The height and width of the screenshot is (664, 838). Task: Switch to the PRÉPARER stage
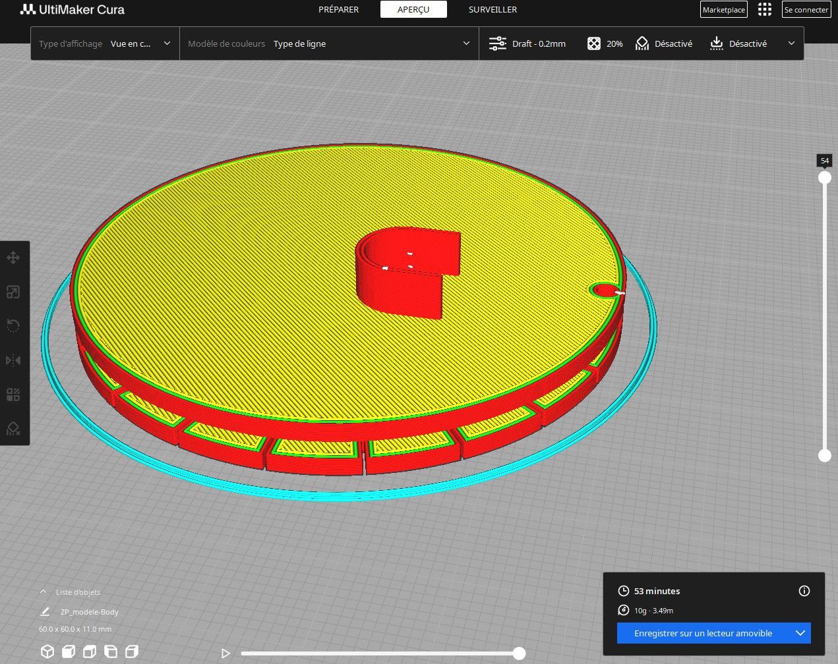(x=338, y=9)
